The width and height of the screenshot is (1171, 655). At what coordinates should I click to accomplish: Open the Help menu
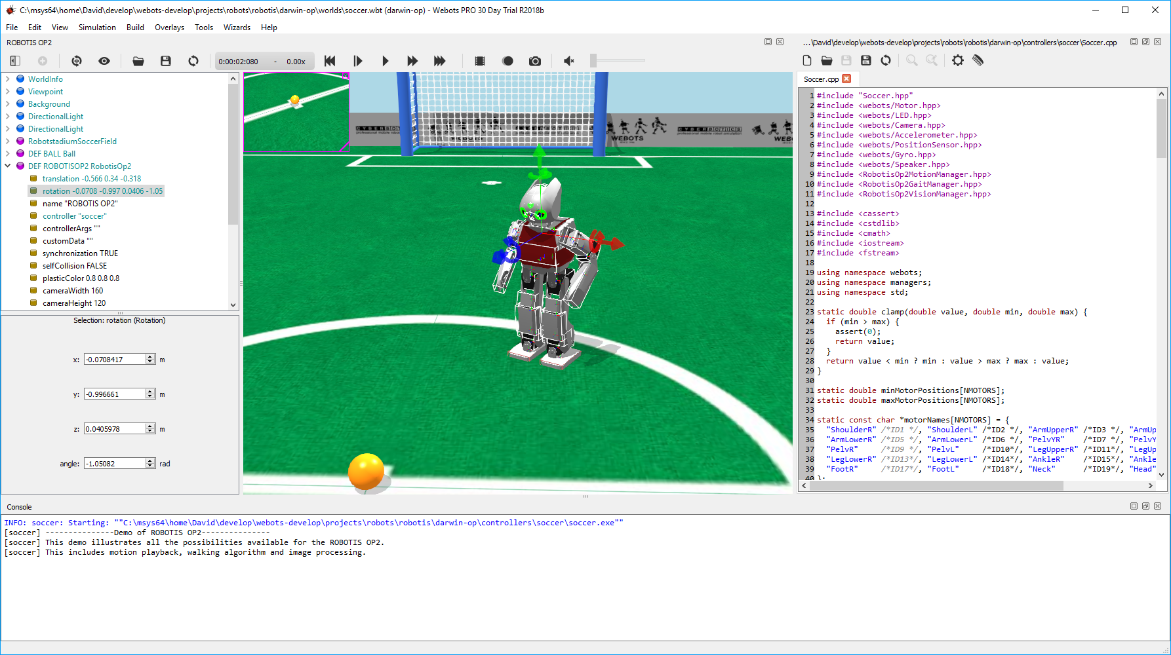coord(269,28)
